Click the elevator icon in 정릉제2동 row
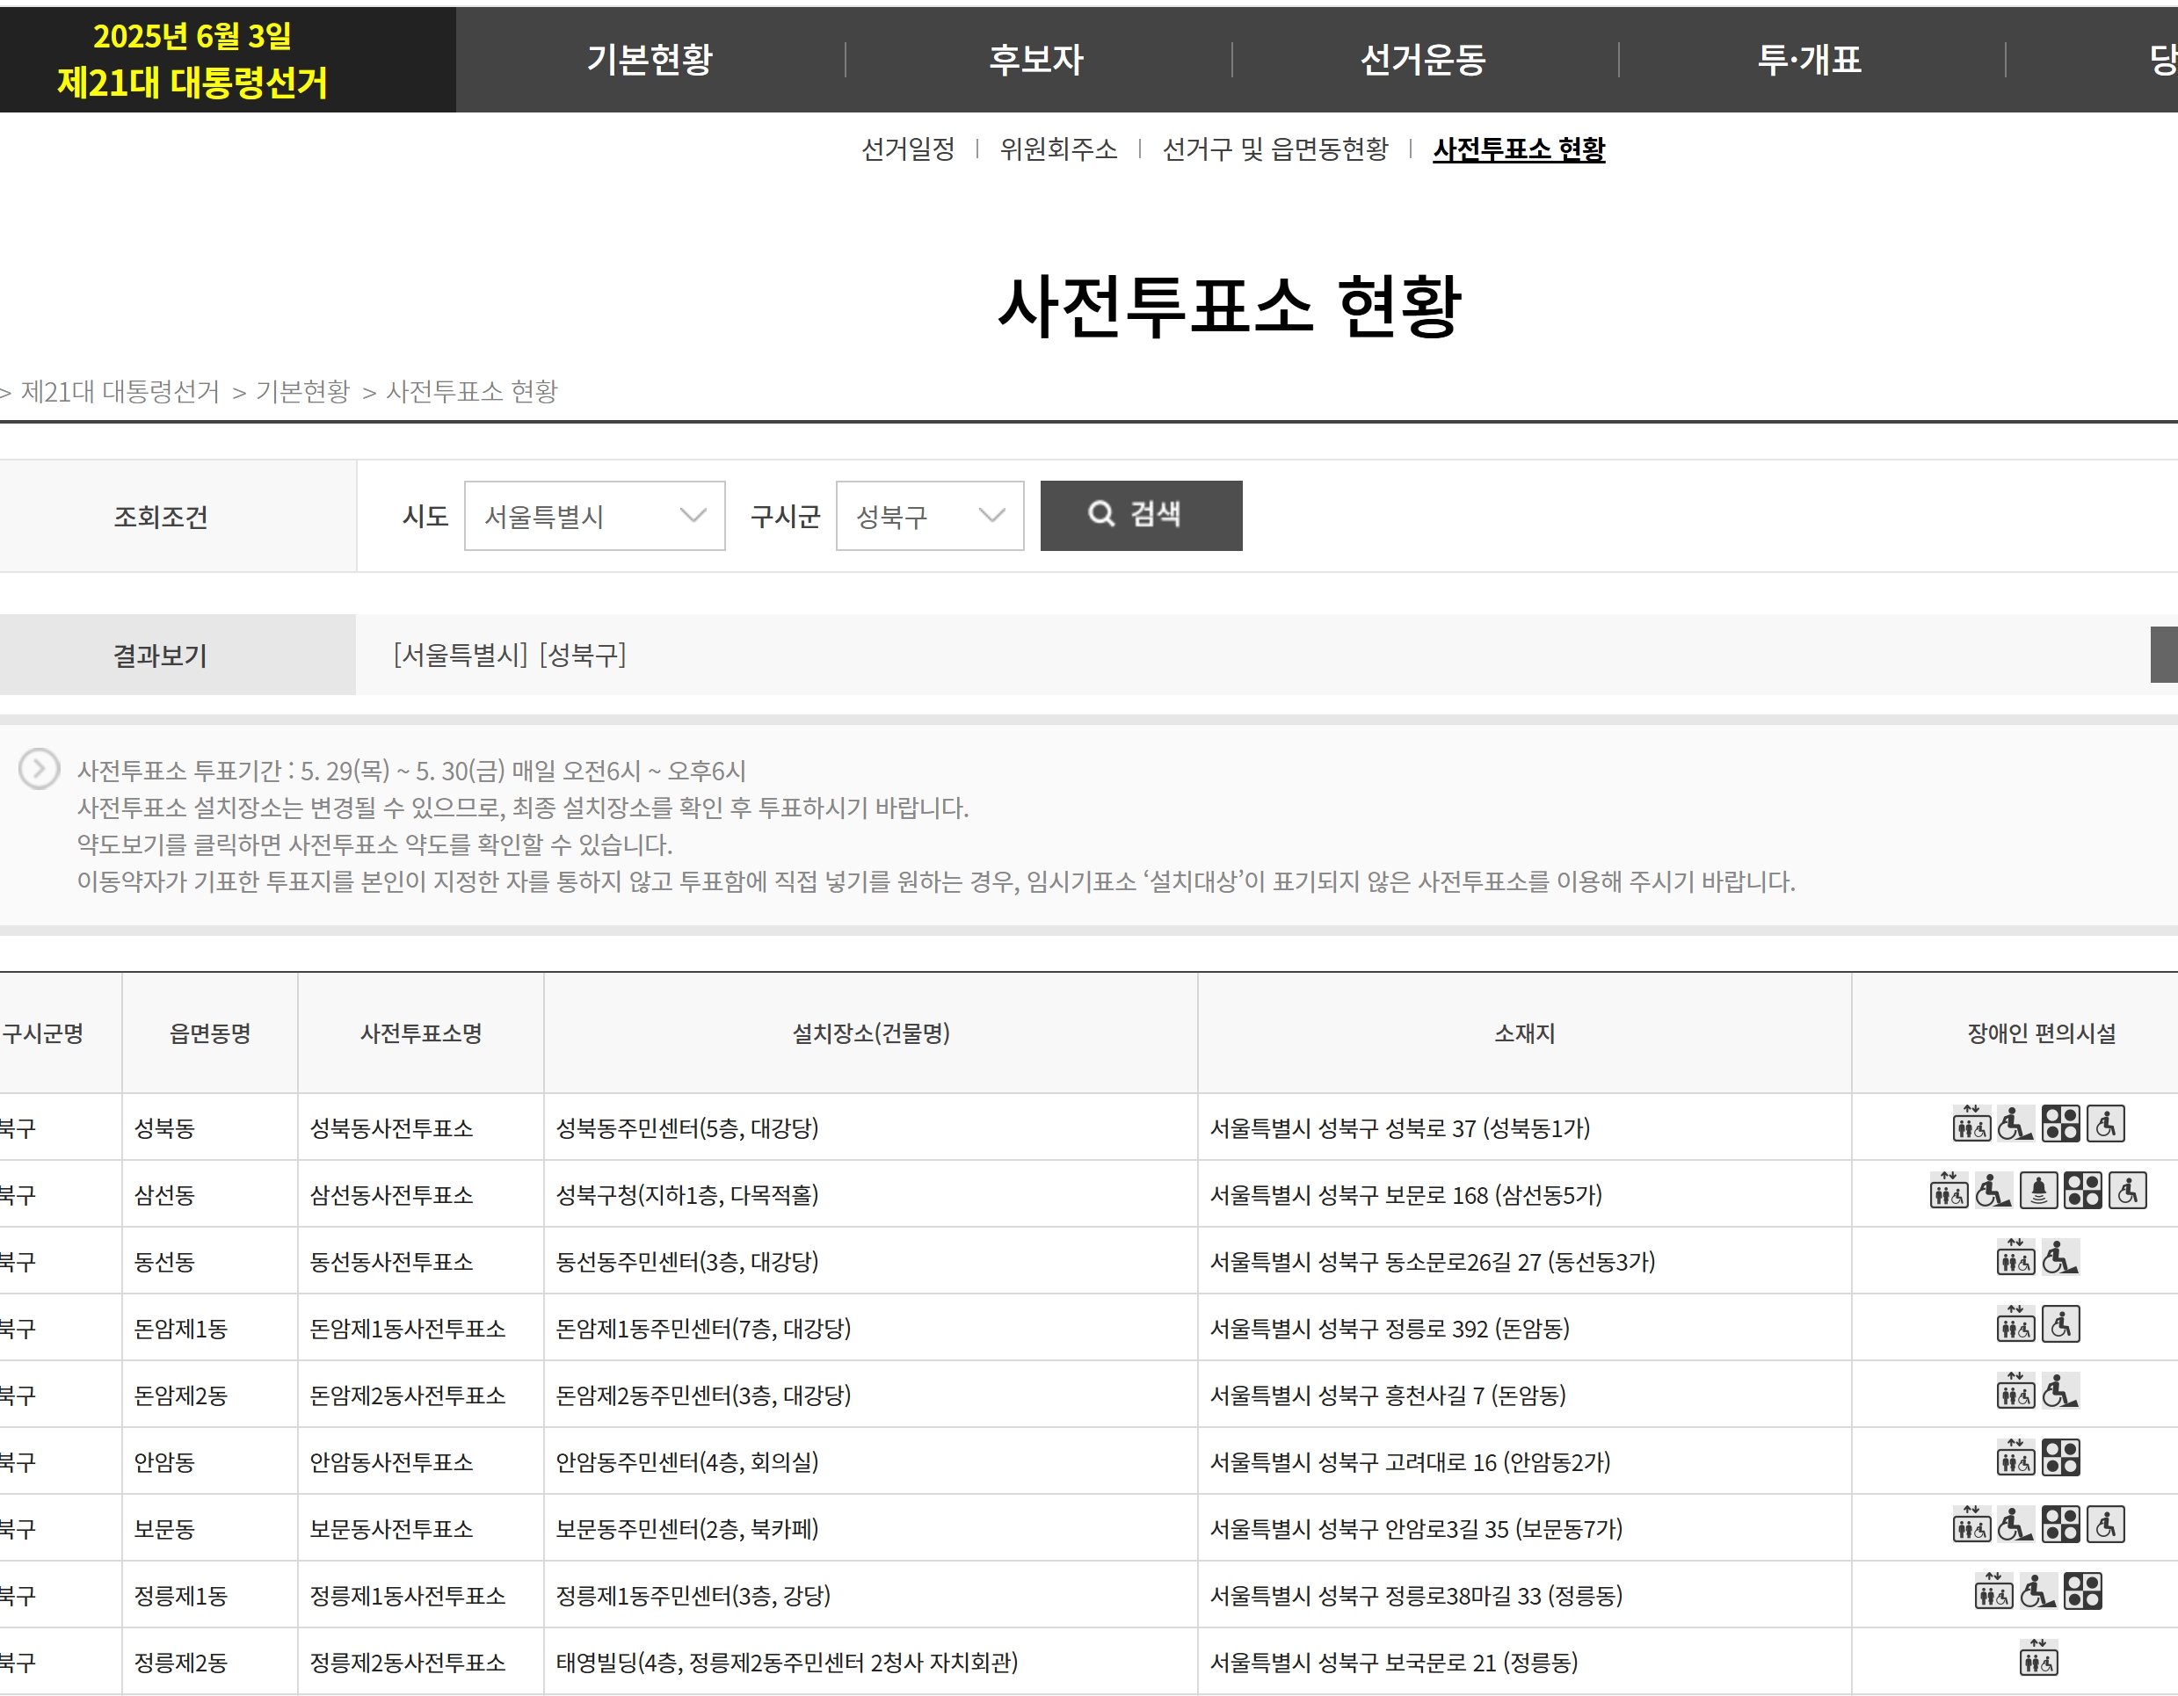Screen dimensions: 2178x1696 tap(2038, 1658)
